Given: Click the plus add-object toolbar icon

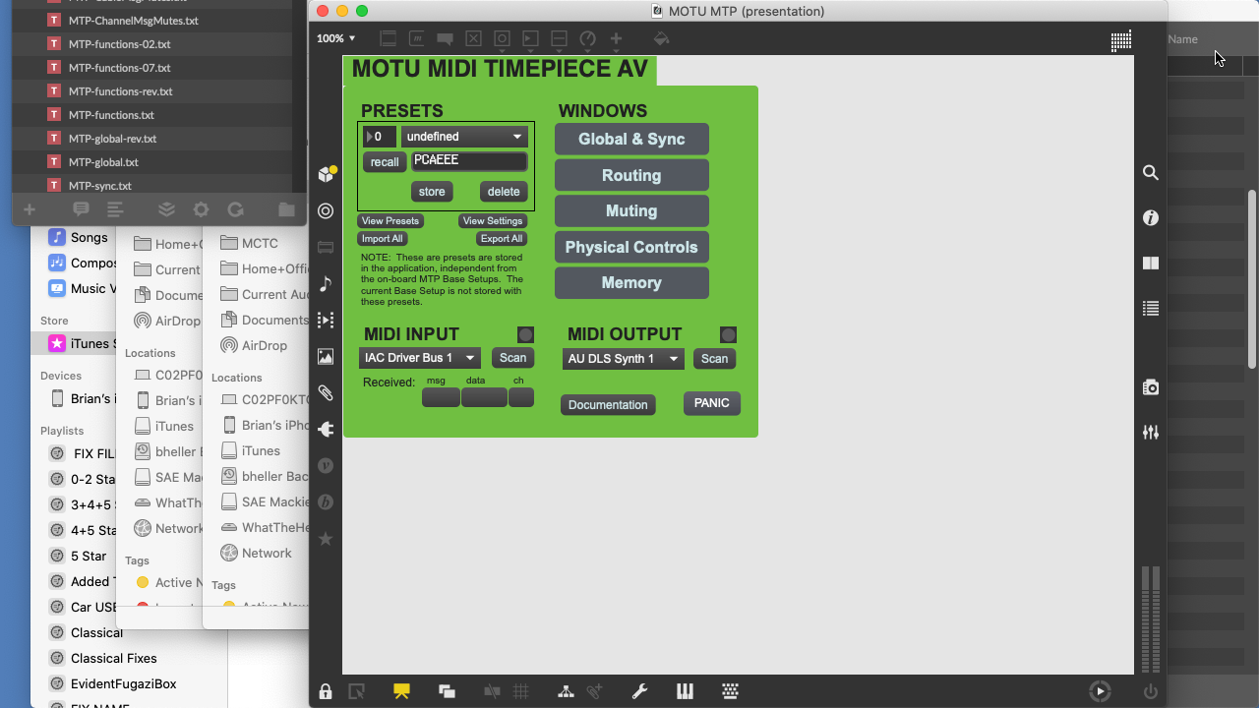Looking at the screenshot, I should click(616, 38).
